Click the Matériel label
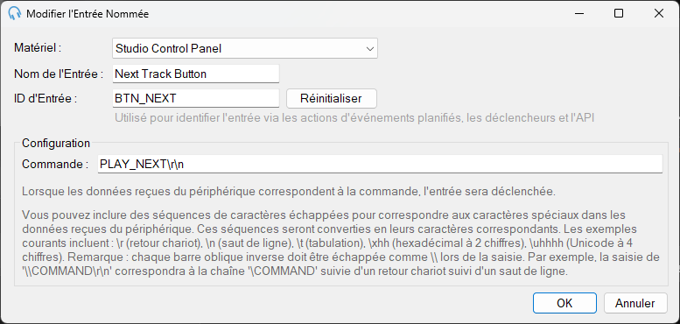Image resolution: width=680 pixels, height=324 pixels. point(38,48)
